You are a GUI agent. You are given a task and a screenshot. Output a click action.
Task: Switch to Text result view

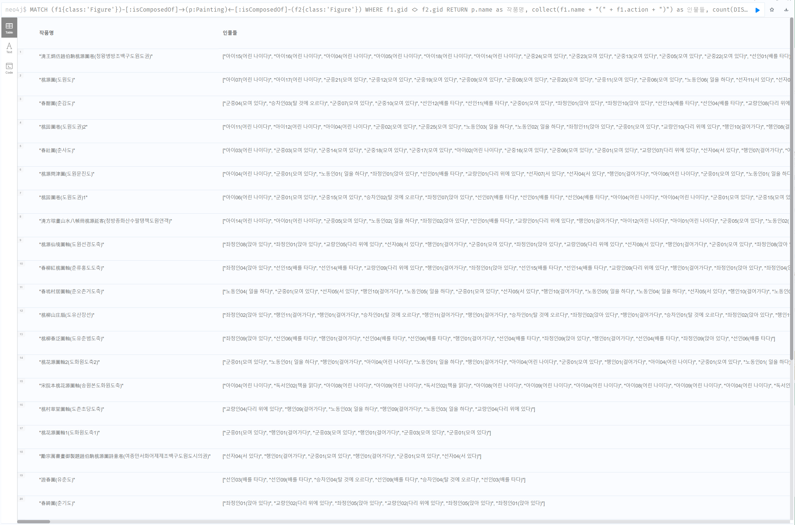point(9,48)
